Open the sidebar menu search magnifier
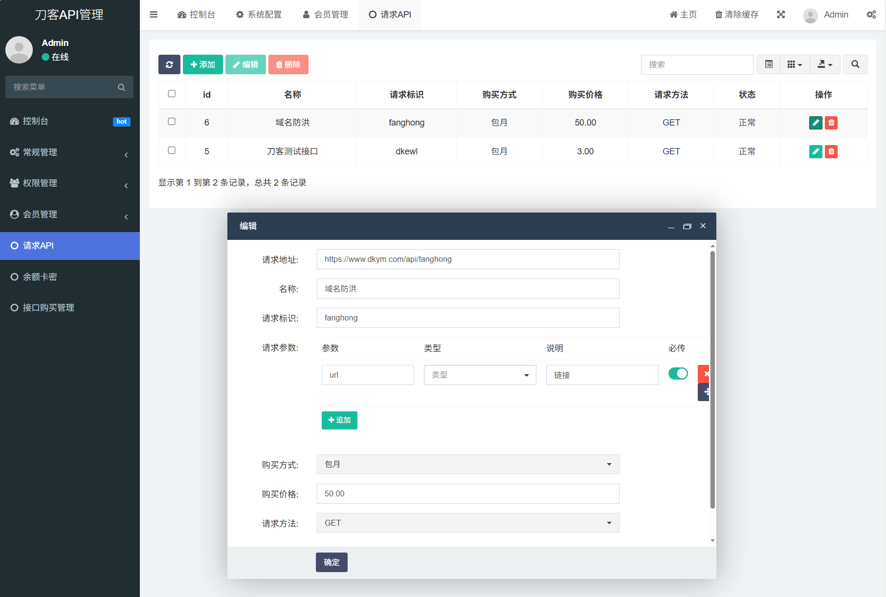 [121, 86]
